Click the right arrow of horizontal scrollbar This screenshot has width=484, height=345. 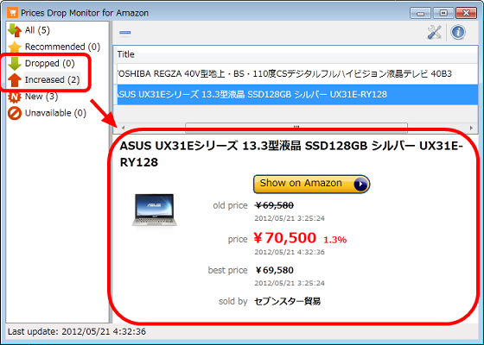pyautogui.click(x=471, y=128)
